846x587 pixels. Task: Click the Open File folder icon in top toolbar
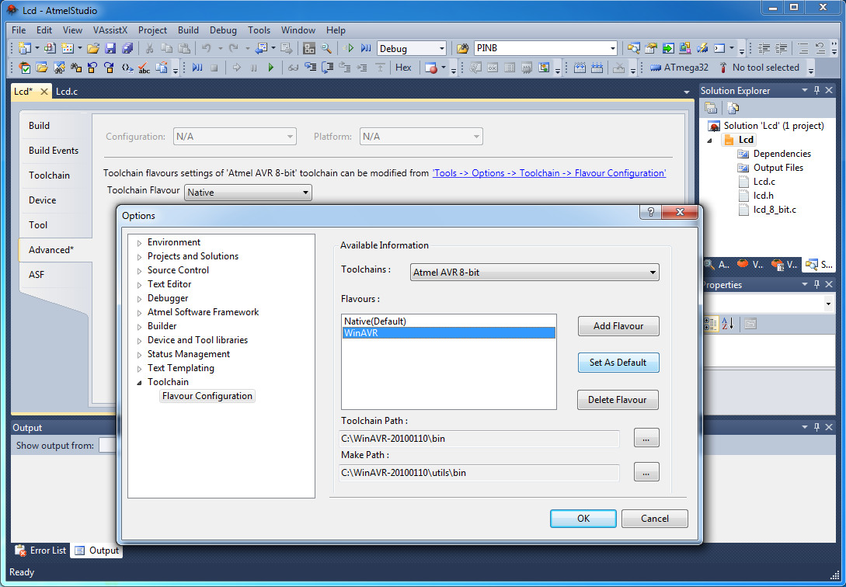93,48
